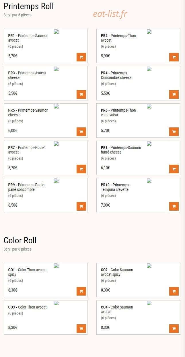This screenshot has height=357, width=185.
Task: Add PR9 Printemps-Poulet pané concombre to cart
Action: click(x=81, y=206)
